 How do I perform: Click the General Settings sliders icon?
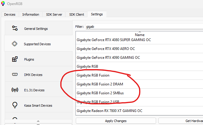click(15, 28)
